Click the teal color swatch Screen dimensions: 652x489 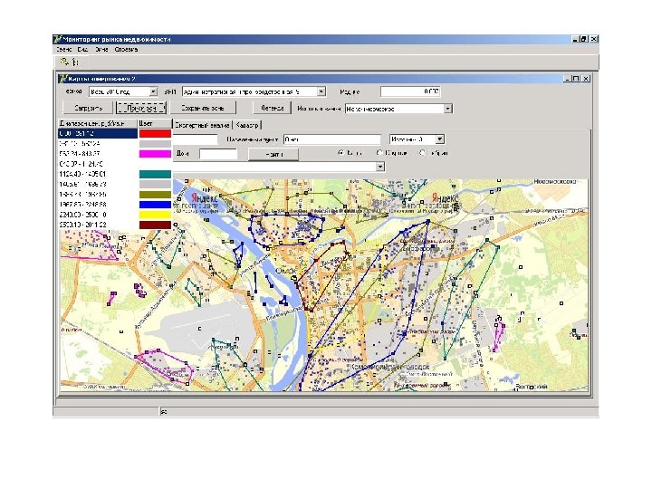coord(155,174)
